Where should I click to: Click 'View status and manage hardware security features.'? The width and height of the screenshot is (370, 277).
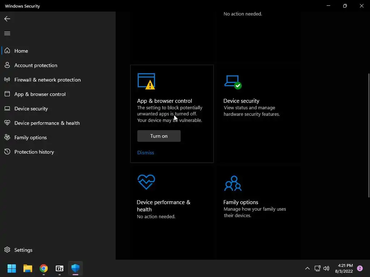click(x=252, y=111)
